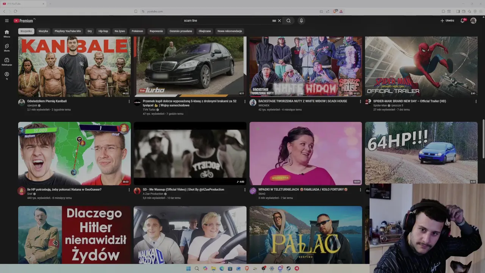Image resolution: width=485 pixels, height=273 pixels.
Task: Open the notifications bell
Action: (x=463, y=20)
